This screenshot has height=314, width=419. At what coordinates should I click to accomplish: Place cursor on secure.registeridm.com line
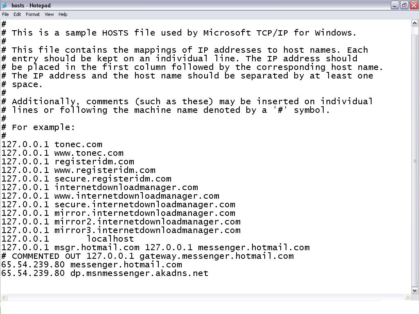(113, 179)
